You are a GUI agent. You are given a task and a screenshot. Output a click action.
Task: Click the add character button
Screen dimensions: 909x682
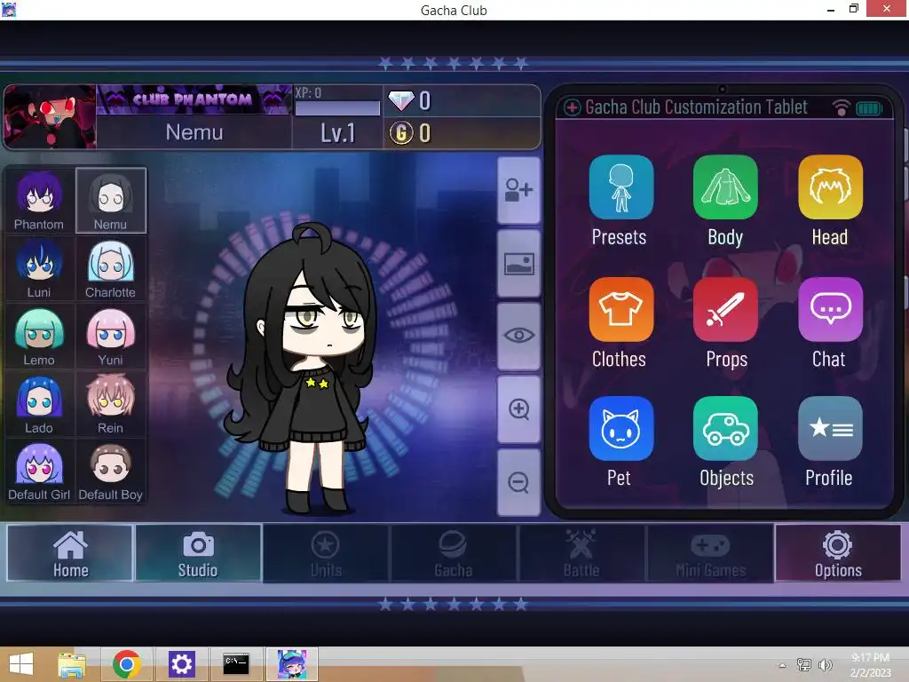point(518,190)
